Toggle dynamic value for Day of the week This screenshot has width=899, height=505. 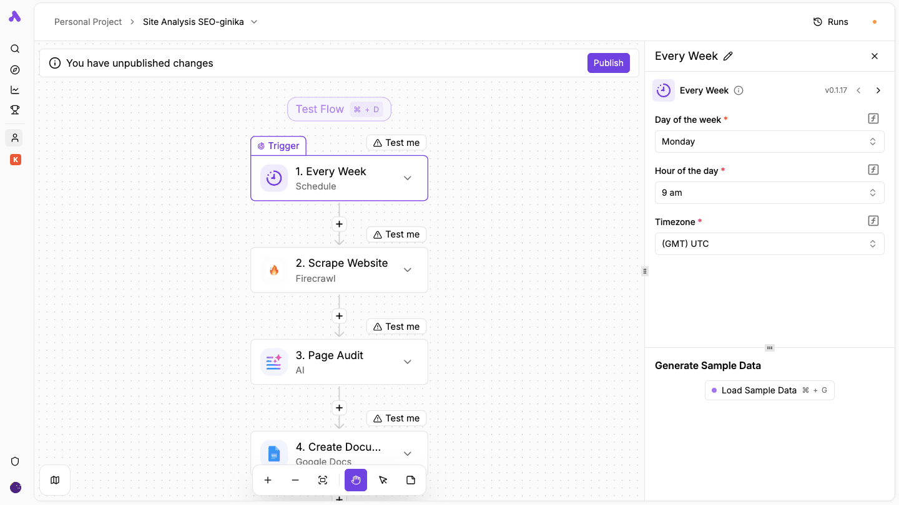click(873, 118)
